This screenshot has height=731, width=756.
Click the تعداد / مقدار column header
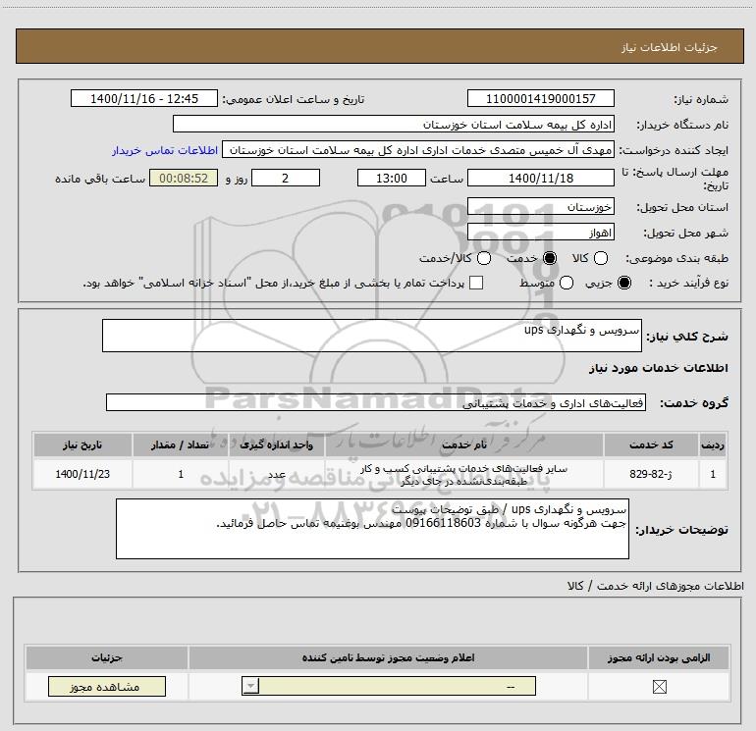181,444
